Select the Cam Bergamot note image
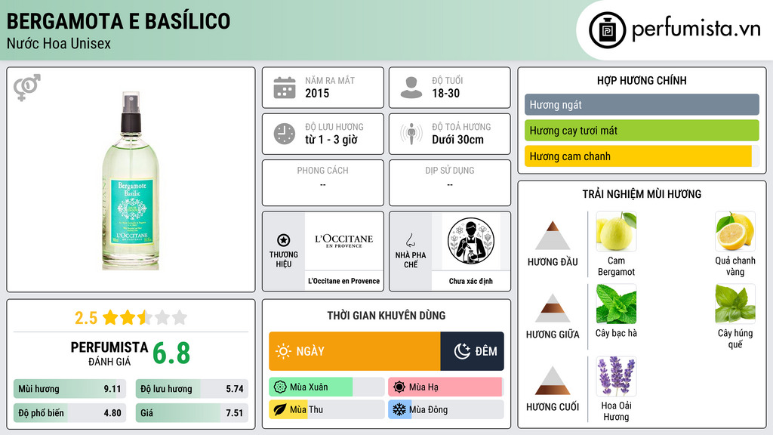This screenshot has width=773, height=435. pyautogui.click(x=616, y=231)
